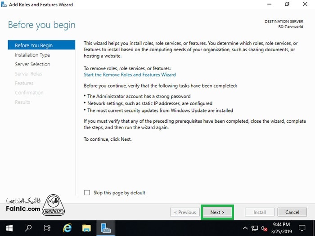The height and width of the screenshot is (236, 315).
Task: Open Start the Remove Roles and Features Wizard link
Action: (130, 75)
